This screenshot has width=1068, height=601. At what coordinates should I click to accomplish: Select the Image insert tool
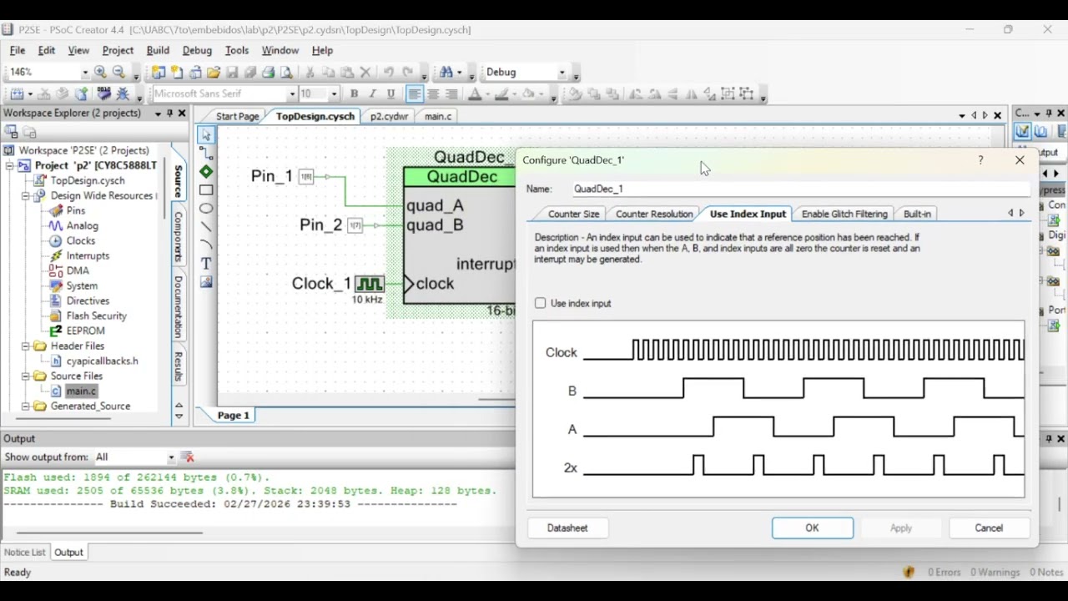tap(206, 281)
